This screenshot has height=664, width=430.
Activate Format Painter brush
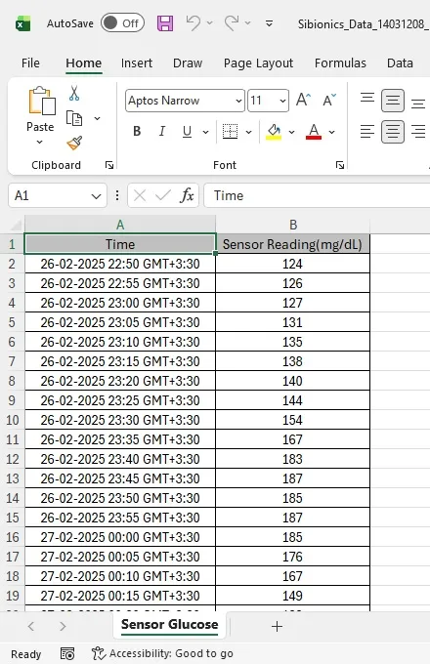click(74, 144)
